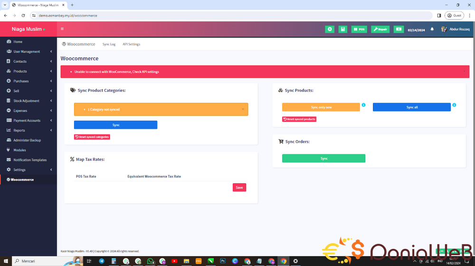Expand Purchases sidebar menu
This screenshot has width=475, height=266.
coord(28,81)
